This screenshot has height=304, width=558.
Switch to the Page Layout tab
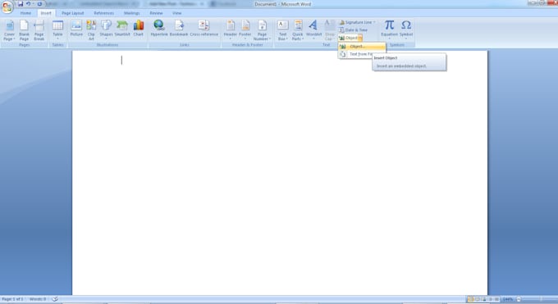coord(72,13)
